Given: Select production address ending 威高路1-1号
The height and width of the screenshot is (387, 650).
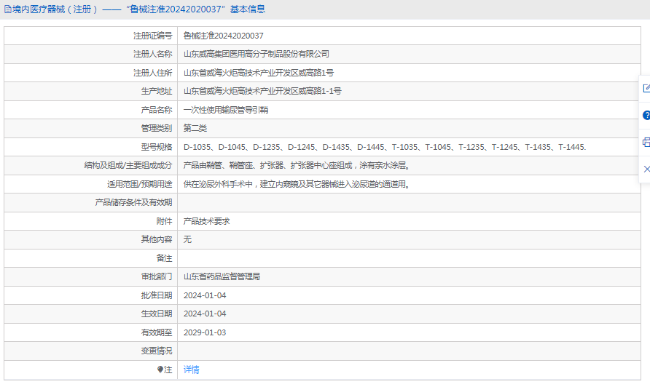Looking at the screenshot, I should point(262,91).
